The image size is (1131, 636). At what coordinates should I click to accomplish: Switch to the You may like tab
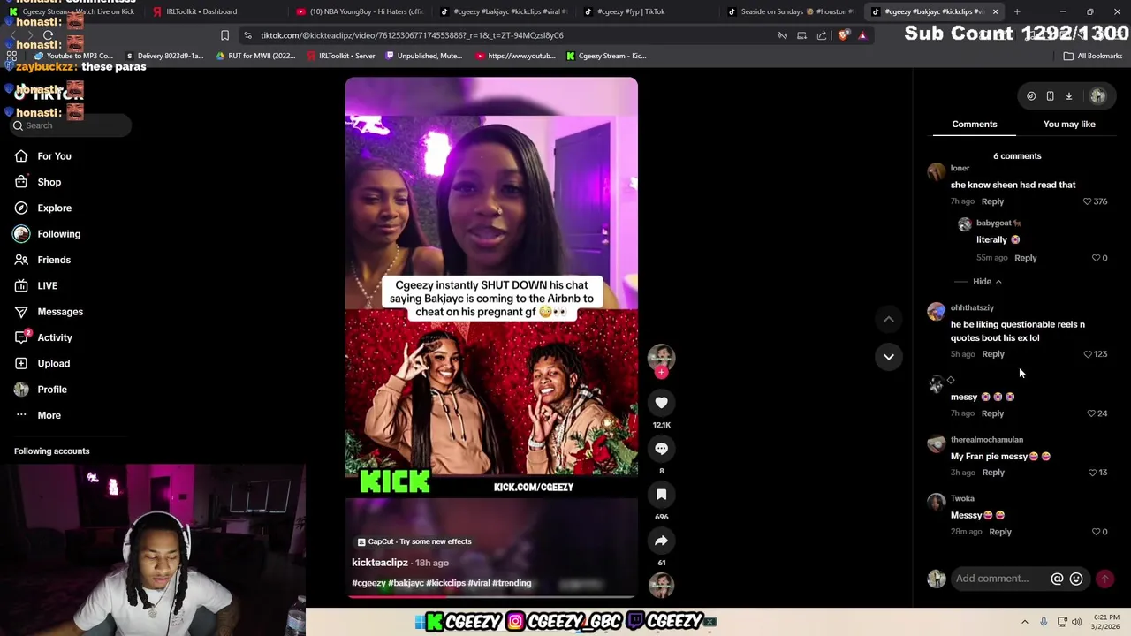pyautogui.click(x=1069, y=125)
